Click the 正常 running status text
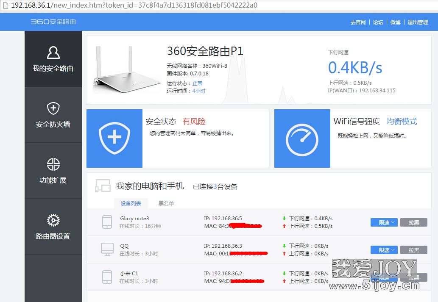 (x=197, y=83)
